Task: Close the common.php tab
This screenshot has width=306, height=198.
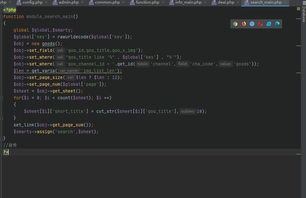Action: (123, 2)
